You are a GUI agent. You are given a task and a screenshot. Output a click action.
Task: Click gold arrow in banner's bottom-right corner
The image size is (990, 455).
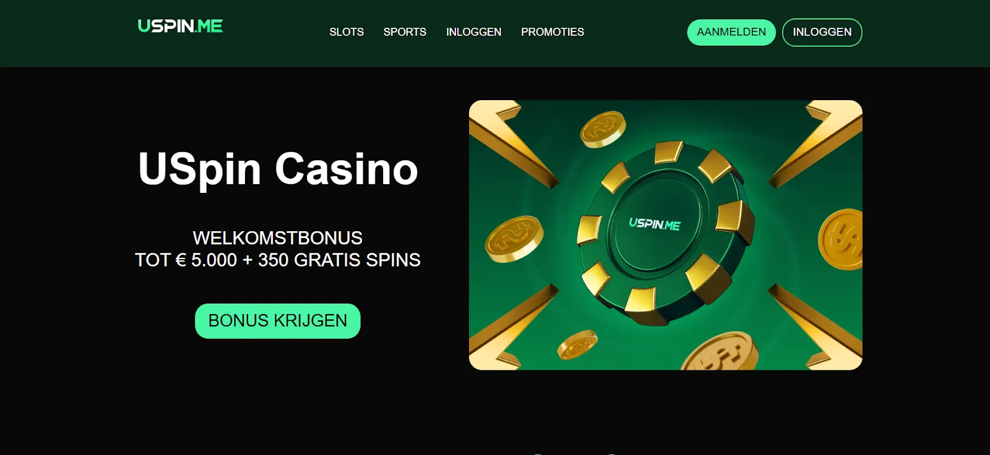click(x=818, y=326)
